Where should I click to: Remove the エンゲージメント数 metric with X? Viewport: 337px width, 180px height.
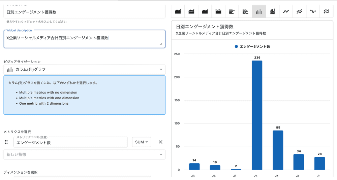[x=160, y=142]
